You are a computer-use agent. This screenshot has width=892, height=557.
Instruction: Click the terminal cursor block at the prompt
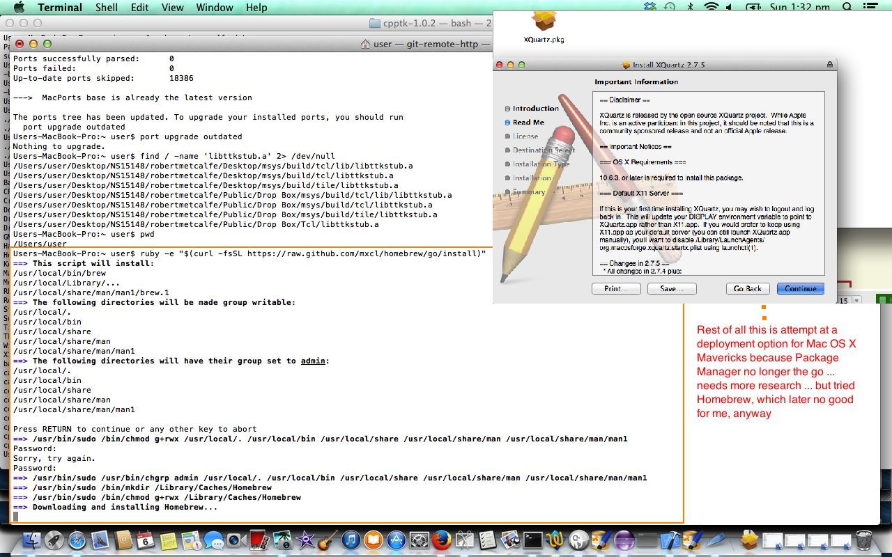point(16,517)
